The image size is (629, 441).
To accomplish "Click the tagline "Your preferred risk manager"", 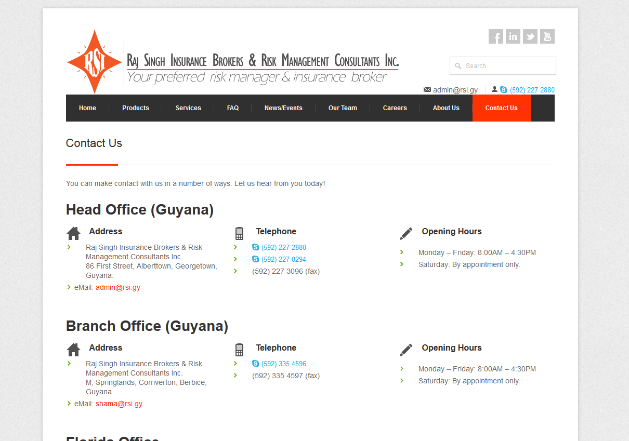I will [x=256, y=77].
